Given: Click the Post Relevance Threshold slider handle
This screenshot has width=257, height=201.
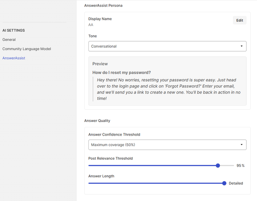Looking at the screenshot, I should (x=218, y=165).
